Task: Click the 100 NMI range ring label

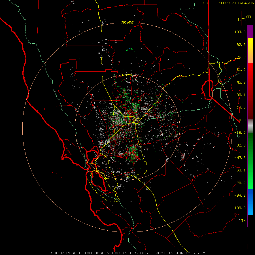Action: click(127, 22)
